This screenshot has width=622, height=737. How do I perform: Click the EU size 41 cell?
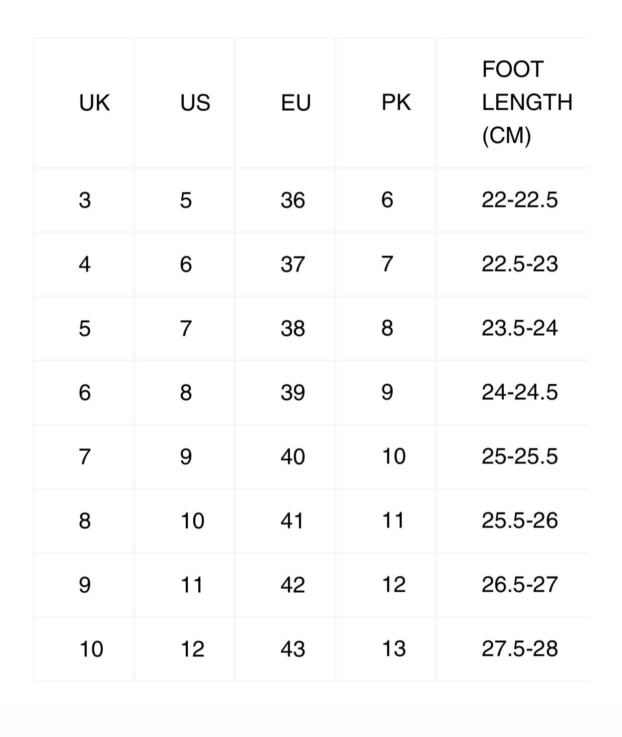tap(292, 521)
